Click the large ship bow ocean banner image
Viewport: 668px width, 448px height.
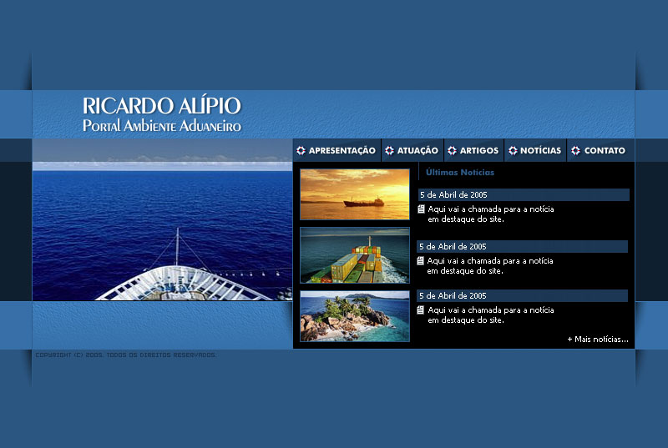pyautogui.click(x=162, y=231)
